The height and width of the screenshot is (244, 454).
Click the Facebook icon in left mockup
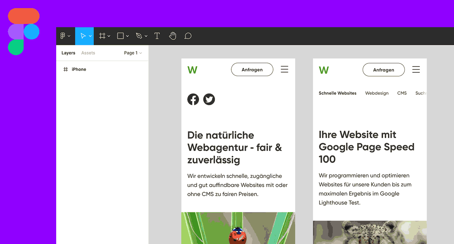[193, 99]
